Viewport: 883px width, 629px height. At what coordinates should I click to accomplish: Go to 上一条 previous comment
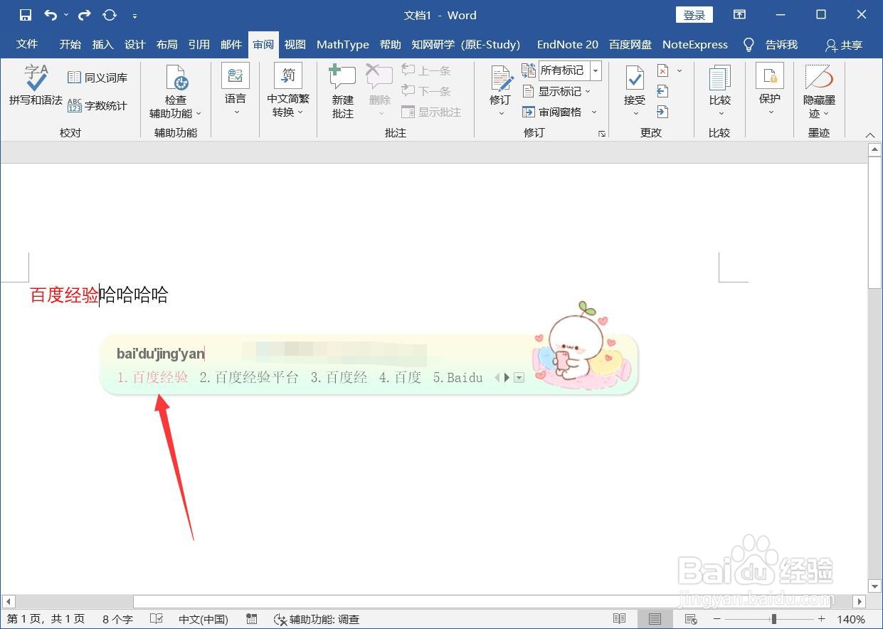[x=426, y=70]
